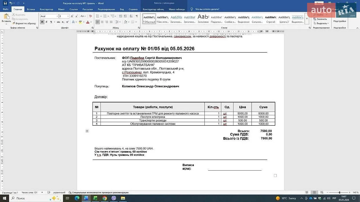Undo the last action
The image size is (360, 202).
(x=11, y=3)
